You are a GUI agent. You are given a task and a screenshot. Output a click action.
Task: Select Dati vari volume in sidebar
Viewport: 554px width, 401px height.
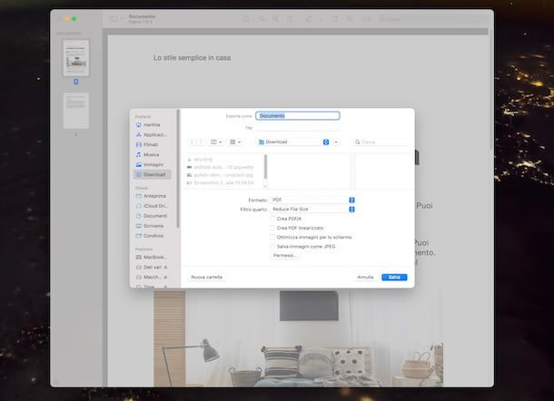click(x=152, y=268)
